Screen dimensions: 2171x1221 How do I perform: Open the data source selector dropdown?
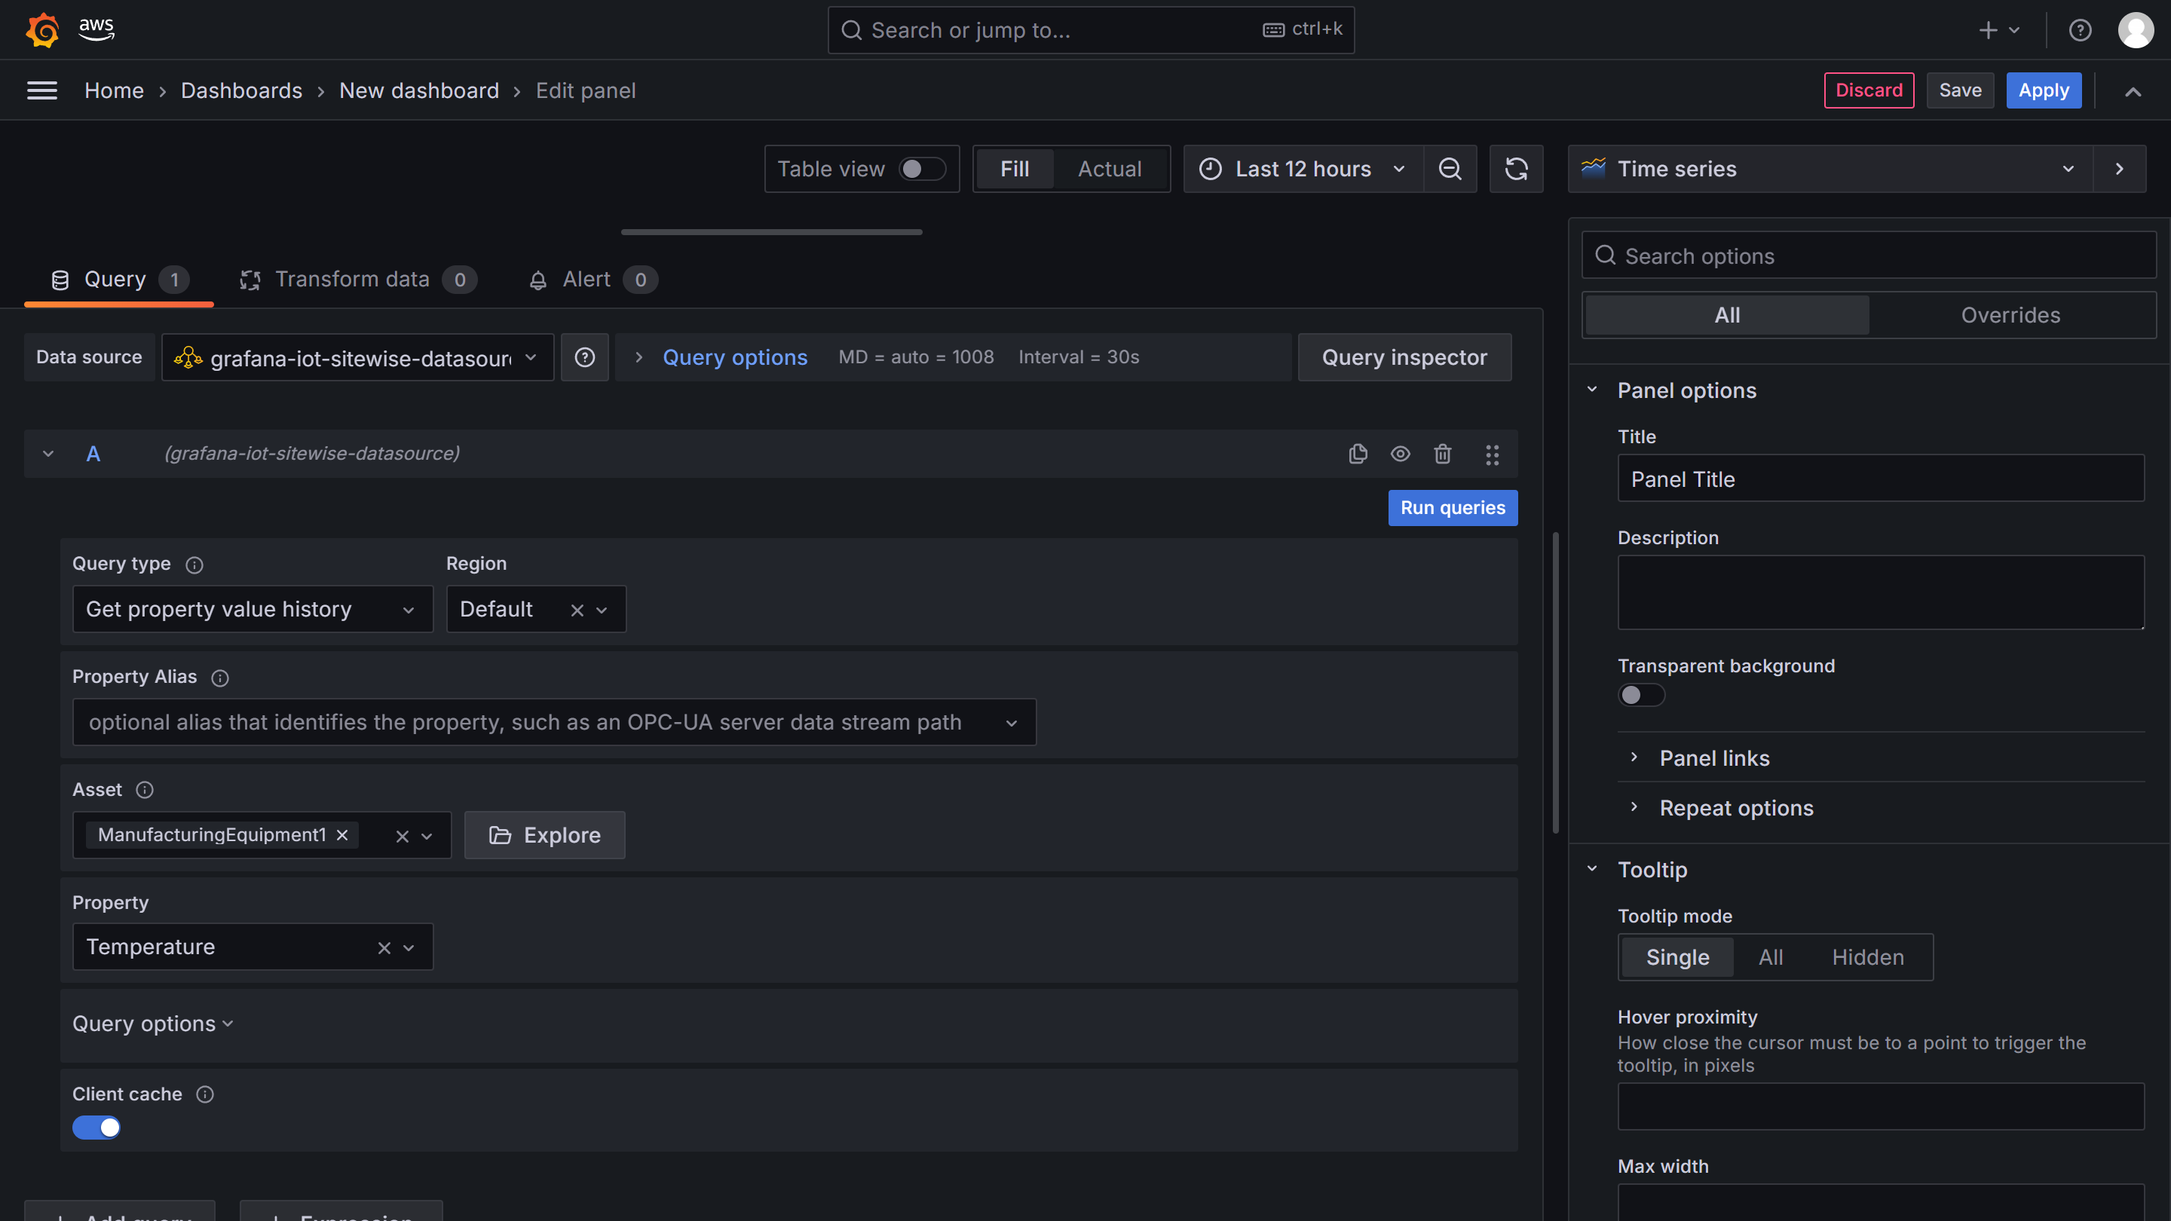(x=357, y=357)
